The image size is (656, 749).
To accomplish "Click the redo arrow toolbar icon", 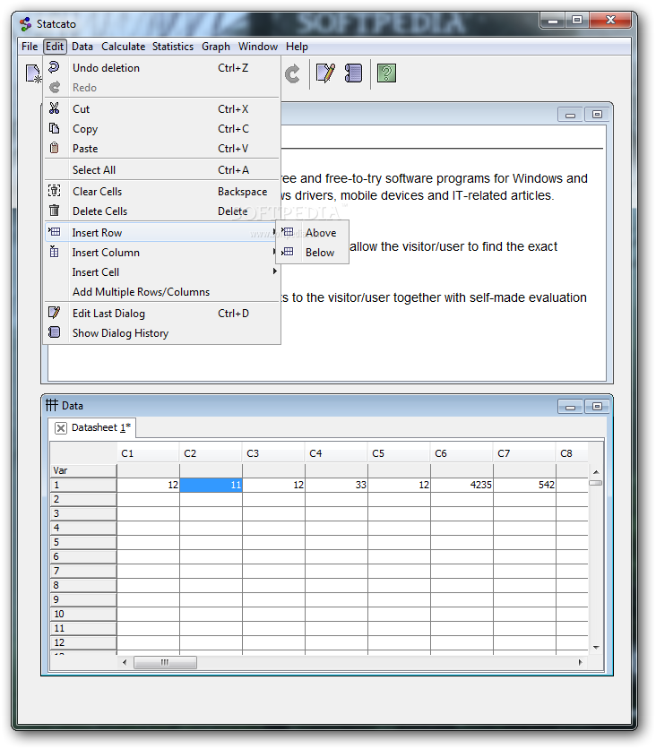I will pyautogui.click(x=292, y=73).
